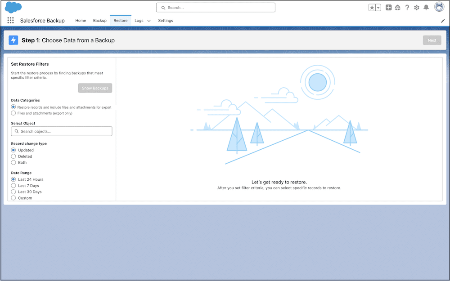
Task: Set date range to Last 24 Hours
Action: [13, 179]
